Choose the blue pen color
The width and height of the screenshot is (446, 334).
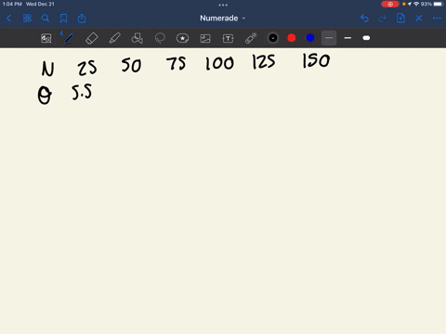310,38
